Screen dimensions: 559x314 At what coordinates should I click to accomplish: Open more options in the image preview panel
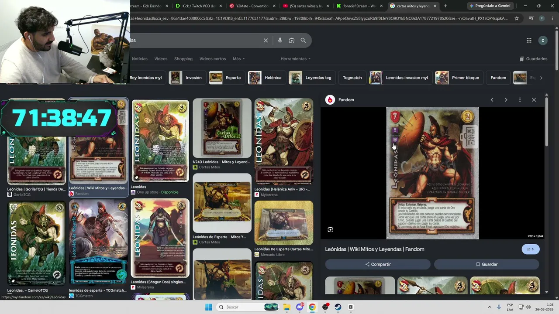pyautogui.click(x=520, y=100)
